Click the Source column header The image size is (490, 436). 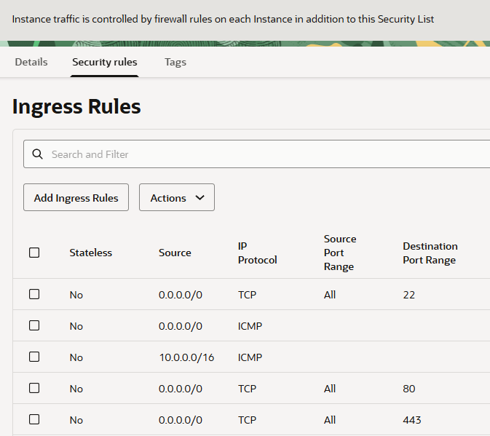click(175, 253)
